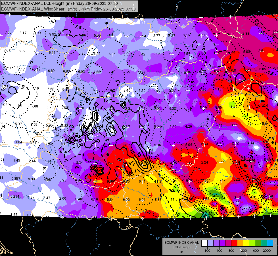Click the 0.757 shear value on the map
Screen dimensions: 278x256
[221, 180]
